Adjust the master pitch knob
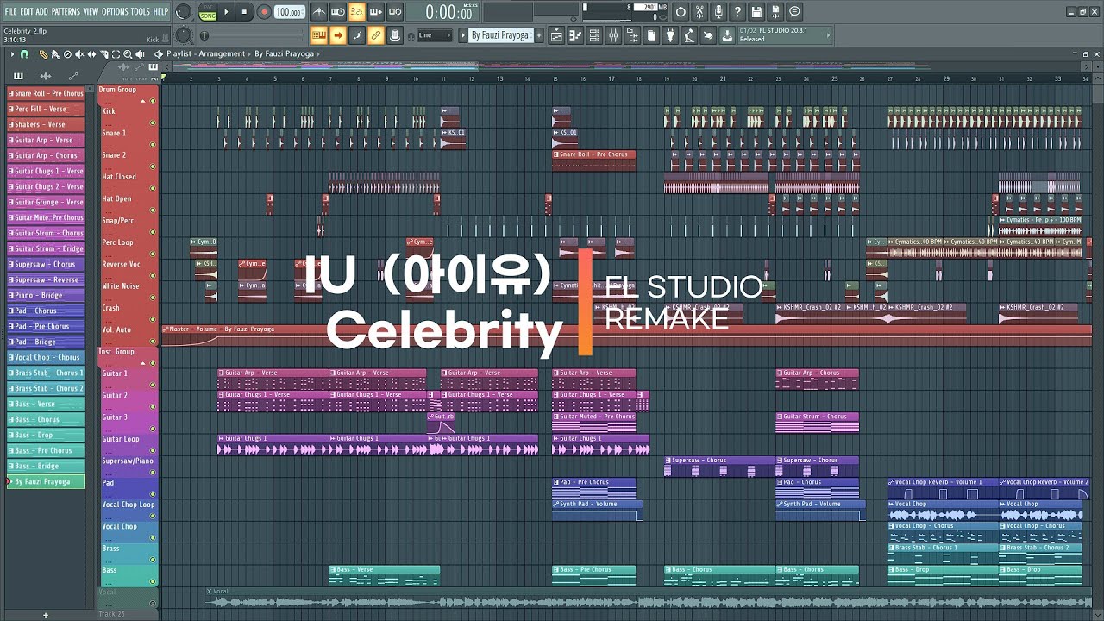The image size is (1104, 621). (183, 35)
